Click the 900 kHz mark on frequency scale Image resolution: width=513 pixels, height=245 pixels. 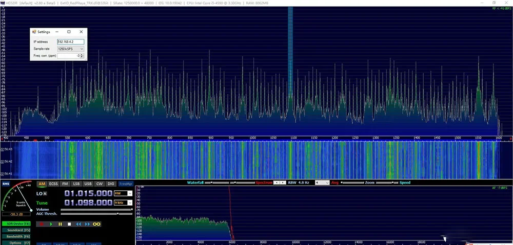[211, 138]
